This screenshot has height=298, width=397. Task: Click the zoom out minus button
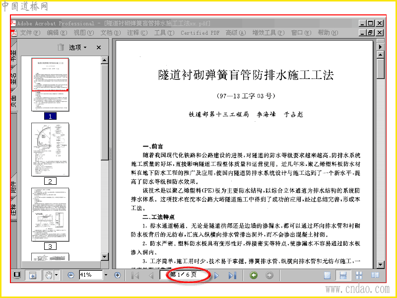pos(71,275)
